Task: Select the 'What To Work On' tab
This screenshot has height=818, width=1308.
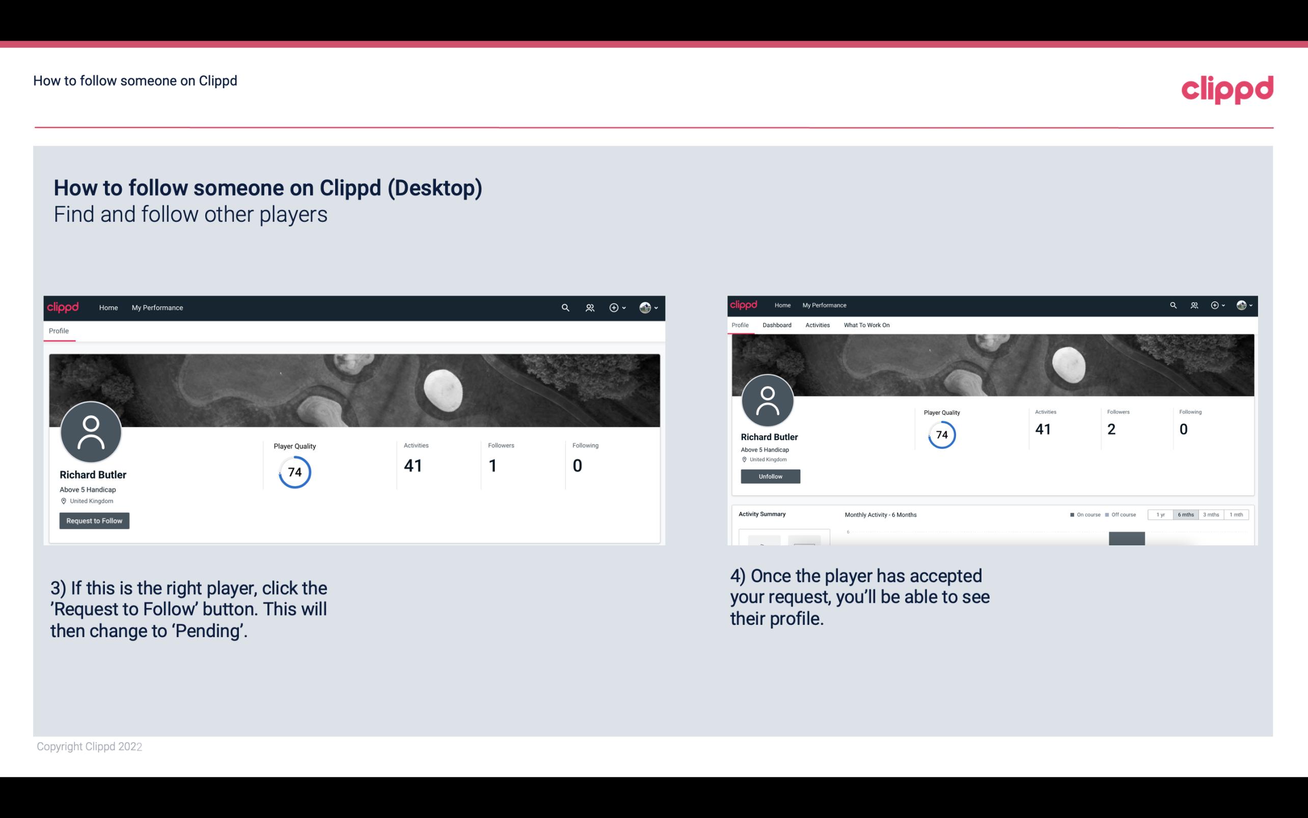Action: click(x=866, y=324)
